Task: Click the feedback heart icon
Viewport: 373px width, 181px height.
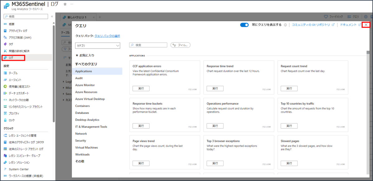Action: pos(326,17)
